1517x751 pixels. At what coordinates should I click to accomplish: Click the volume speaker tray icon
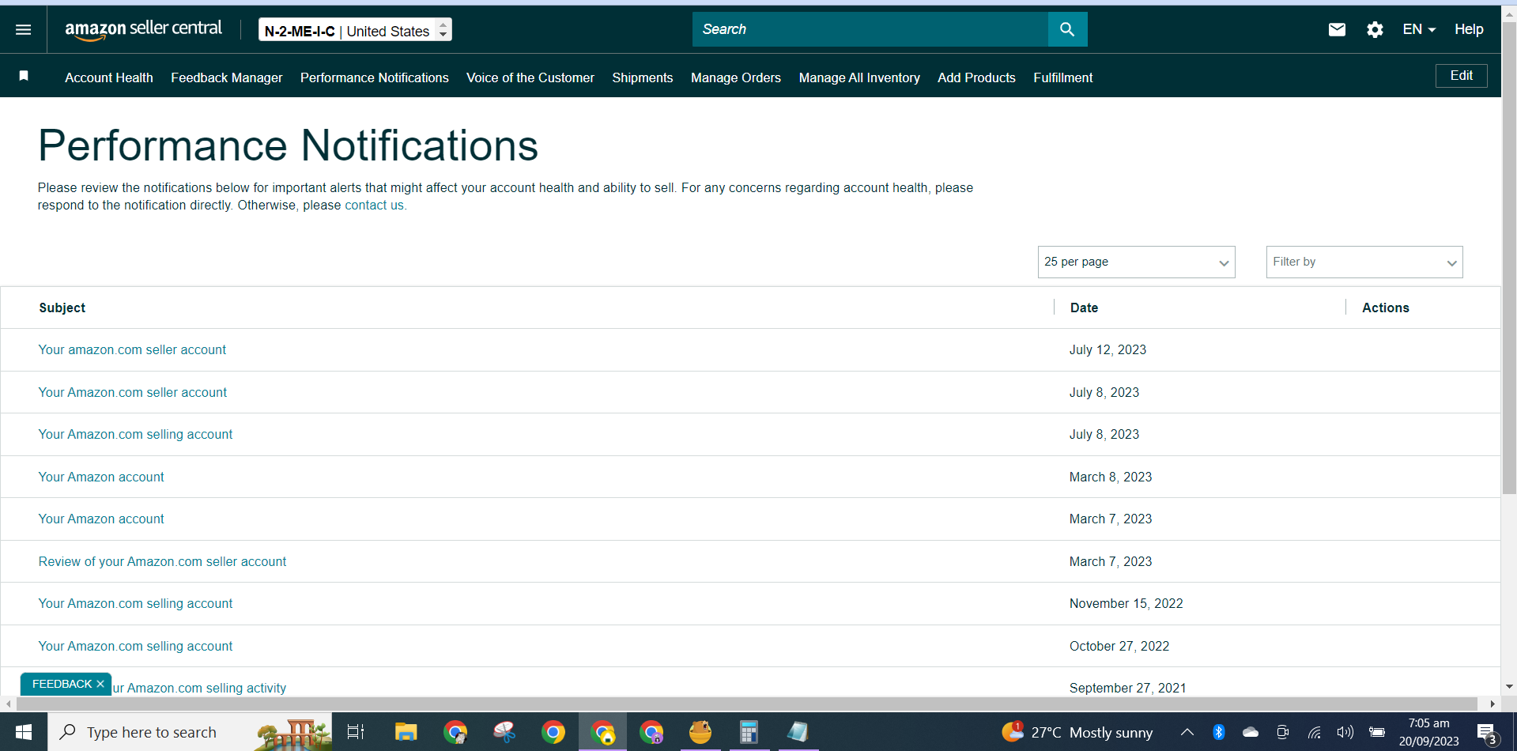click(x=1345, y=732)
